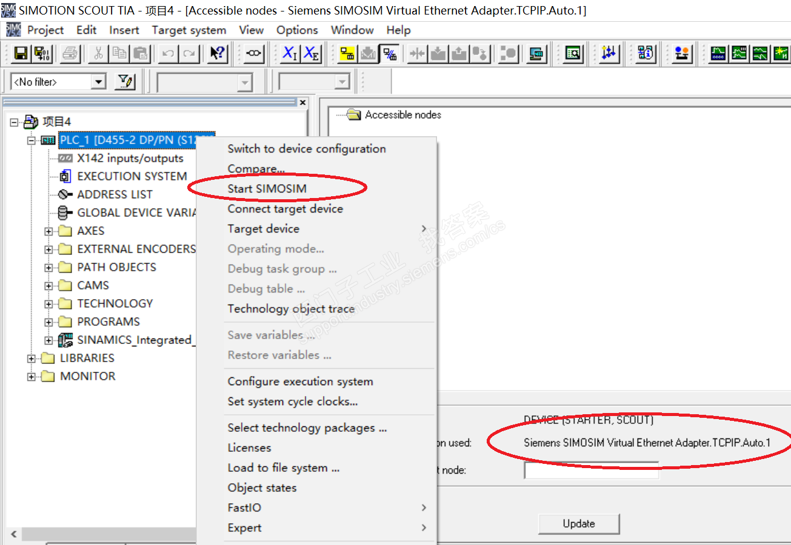Open the Project menu
The width and height of the screenshot is (791, 545).
45,30
